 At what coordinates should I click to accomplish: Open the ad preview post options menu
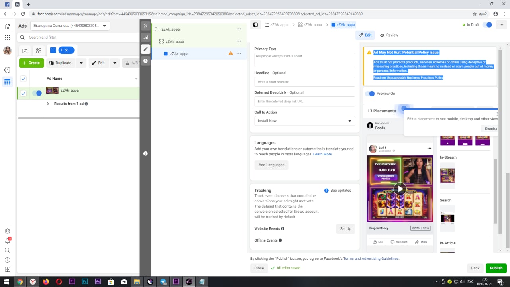click(429, 148)
